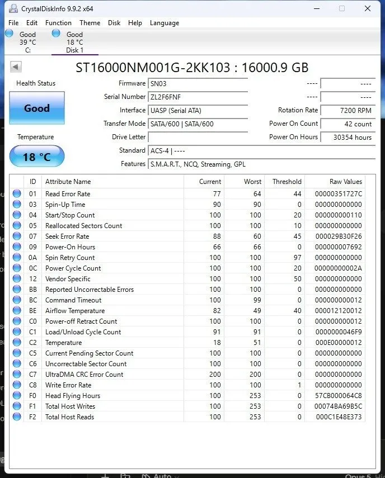The width and height of the screenshot is (385, 478).
Task: Click the Raw Values column header
Action: click(x=335, y=182)
